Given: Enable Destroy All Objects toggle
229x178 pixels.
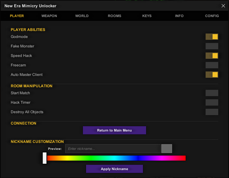Looking at the screenshot, I should [x=212, y=112].
